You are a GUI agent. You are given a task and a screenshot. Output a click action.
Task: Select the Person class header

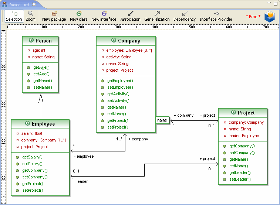pos(41,41)
